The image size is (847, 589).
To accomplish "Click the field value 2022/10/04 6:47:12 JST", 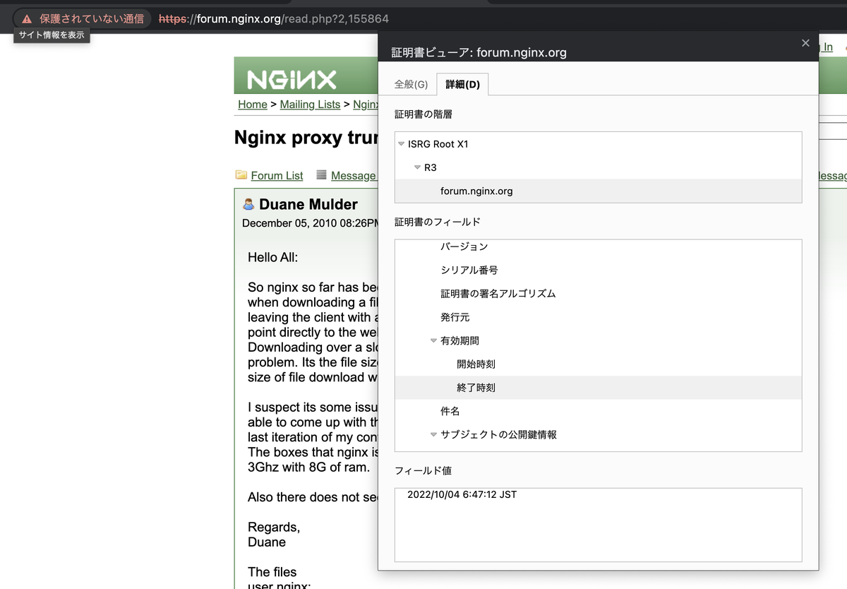I will (462, 494).
